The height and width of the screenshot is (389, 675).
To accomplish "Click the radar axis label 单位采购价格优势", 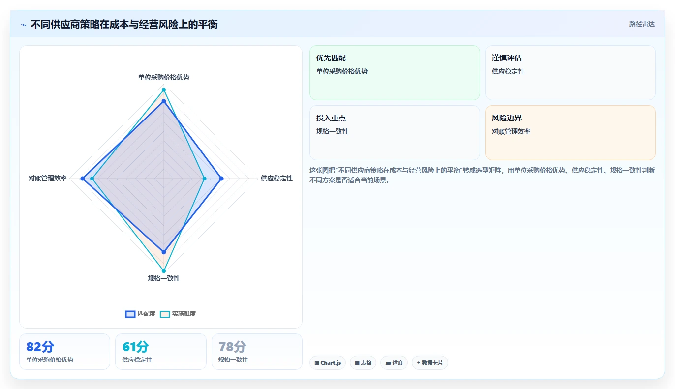I will coord(164,77).
